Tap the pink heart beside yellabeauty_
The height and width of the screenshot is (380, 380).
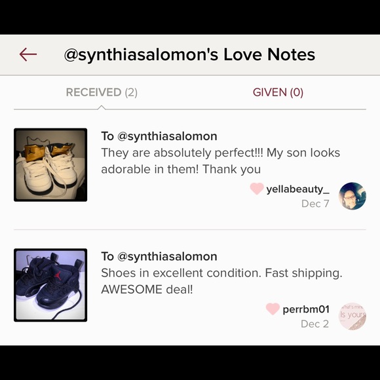click(x=257, y=189)
